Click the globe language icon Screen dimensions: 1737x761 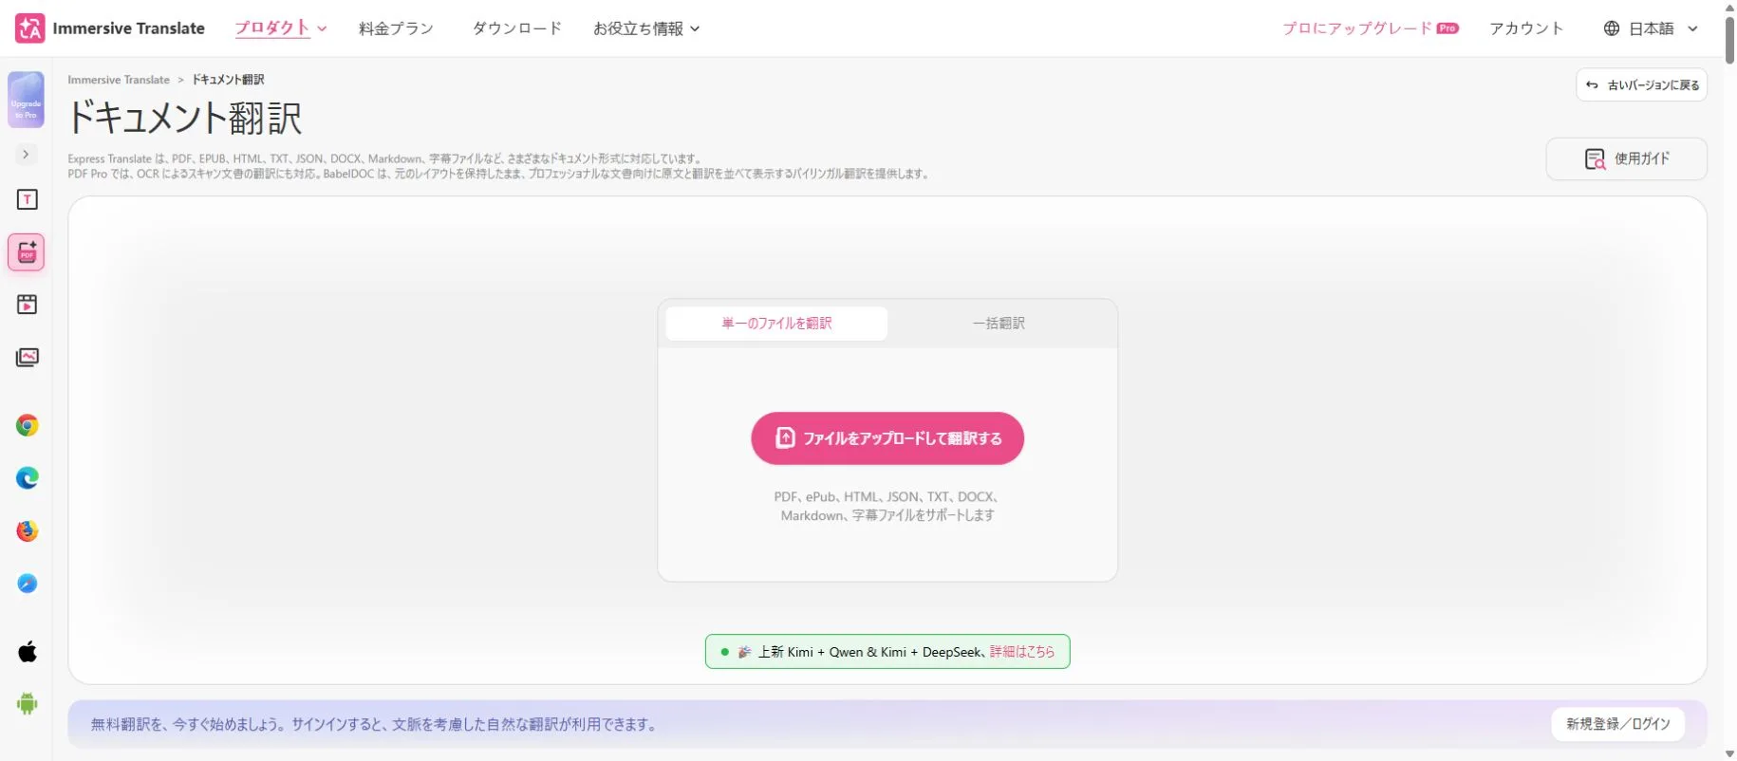tap(1611, 28)
